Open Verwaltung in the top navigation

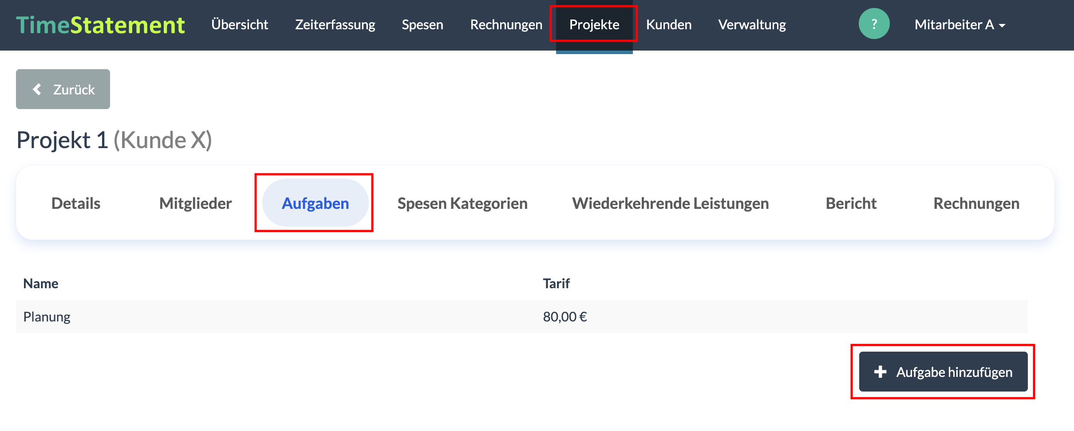click(x=752, y=25)
